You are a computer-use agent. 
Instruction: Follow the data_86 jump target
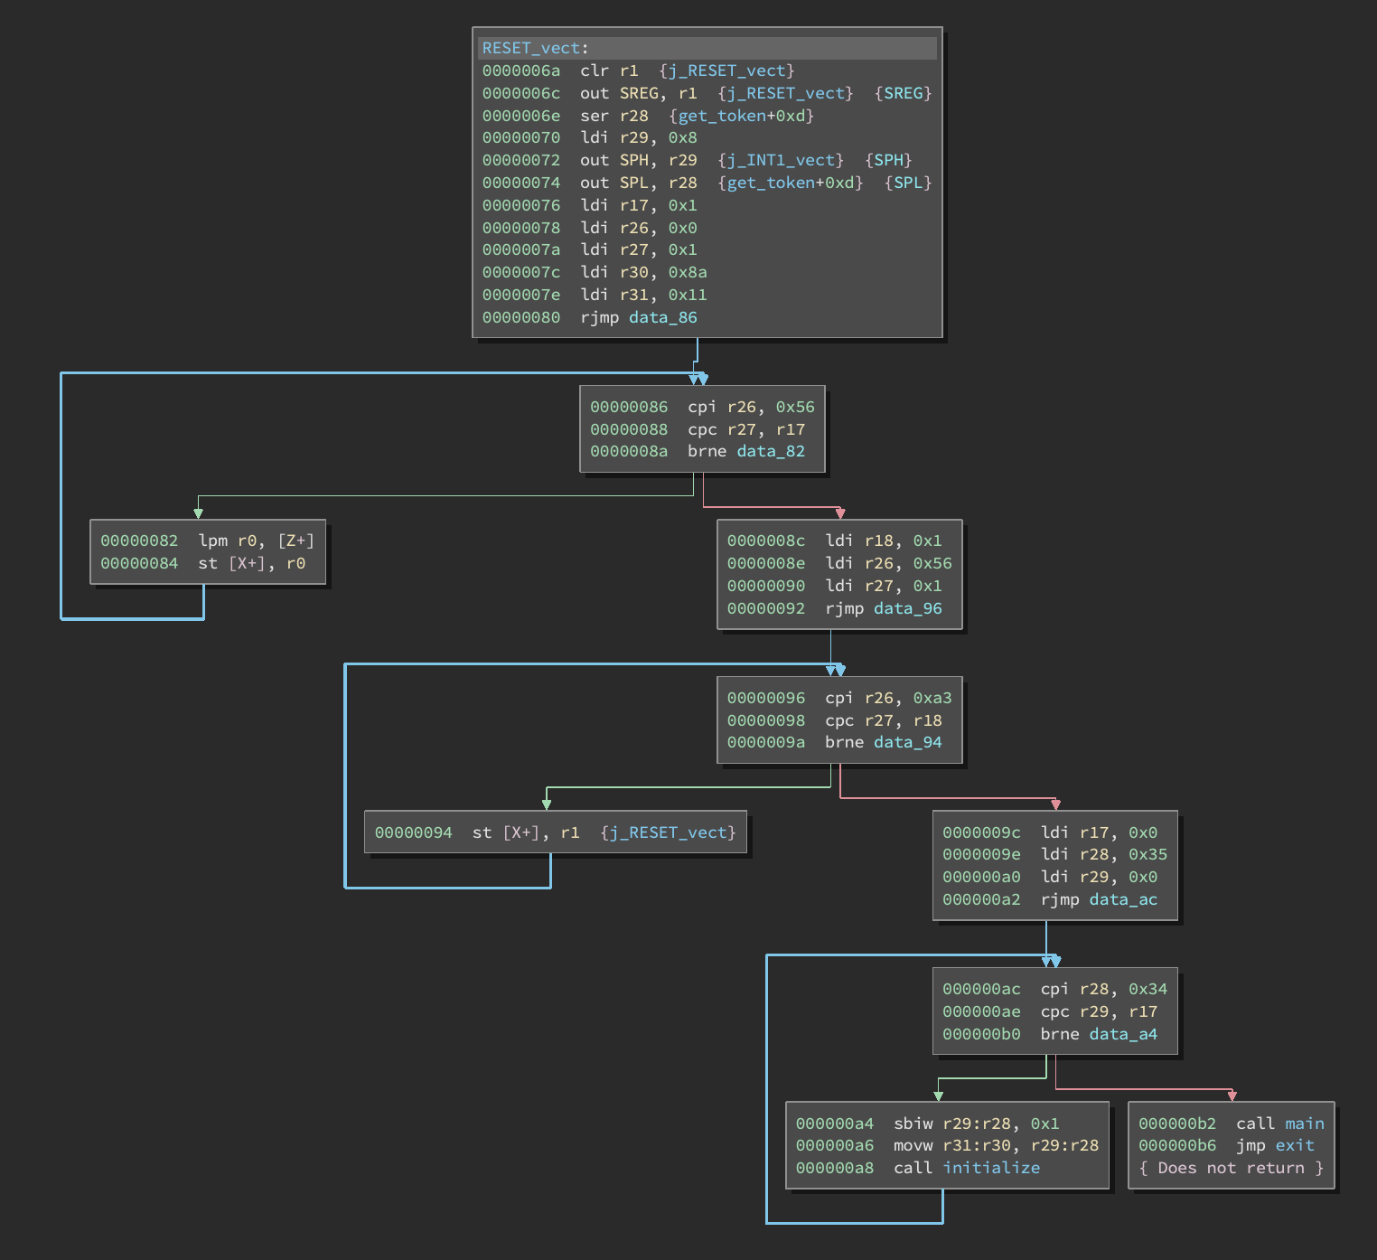(662, 317)
